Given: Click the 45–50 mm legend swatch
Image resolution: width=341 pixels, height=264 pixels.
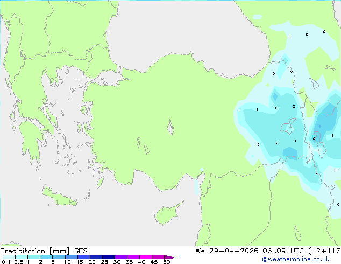Looking at the screenshot, I should (x=158, y=257).
